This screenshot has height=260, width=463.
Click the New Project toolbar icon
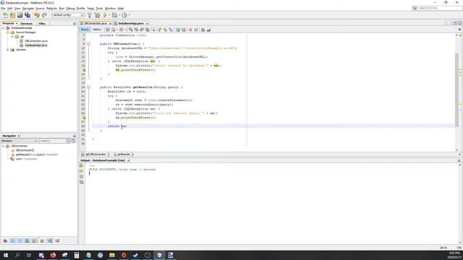tap(12, 15)
